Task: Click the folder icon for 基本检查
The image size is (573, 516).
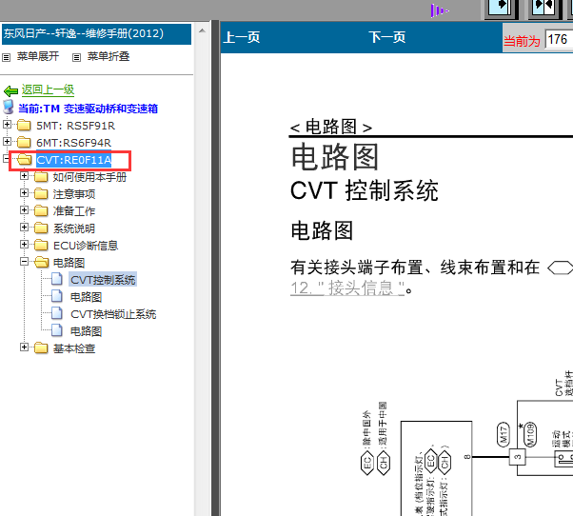Action: (41, 347)
